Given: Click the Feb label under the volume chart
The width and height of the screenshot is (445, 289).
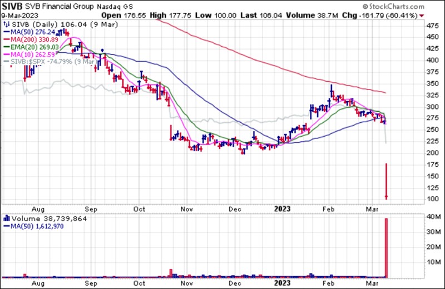Looking at the screenshot, I should point(328,283).
